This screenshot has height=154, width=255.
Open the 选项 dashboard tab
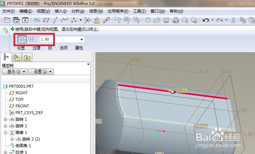64,48
